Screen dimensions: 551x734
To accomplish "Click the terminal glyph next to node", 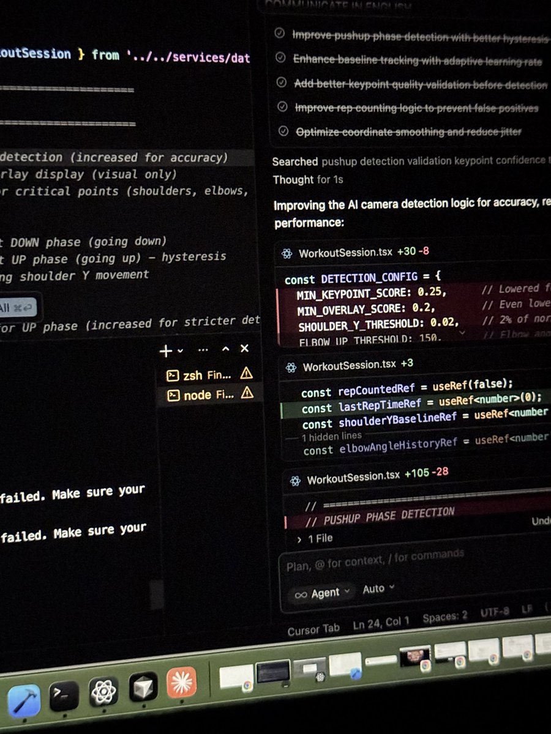I will (173, 396).
